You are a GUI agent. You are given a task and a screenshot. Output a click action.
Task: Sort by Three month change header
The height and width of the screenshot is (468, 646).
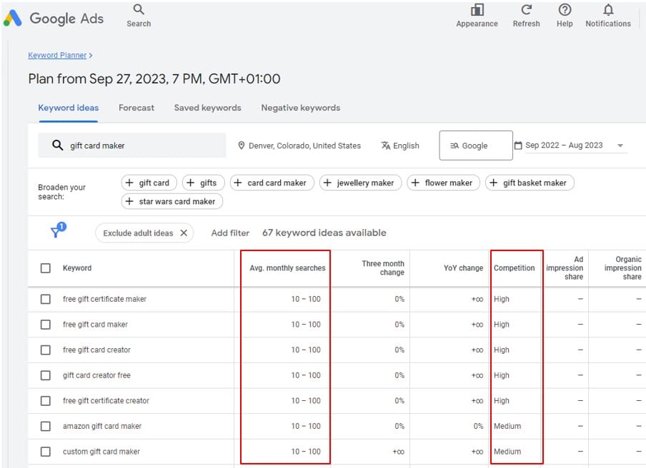(383, 268)
